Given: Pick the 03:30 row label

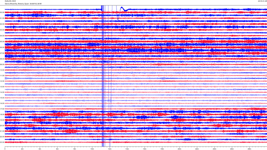Looking at the screenshot, I should 2,30.
